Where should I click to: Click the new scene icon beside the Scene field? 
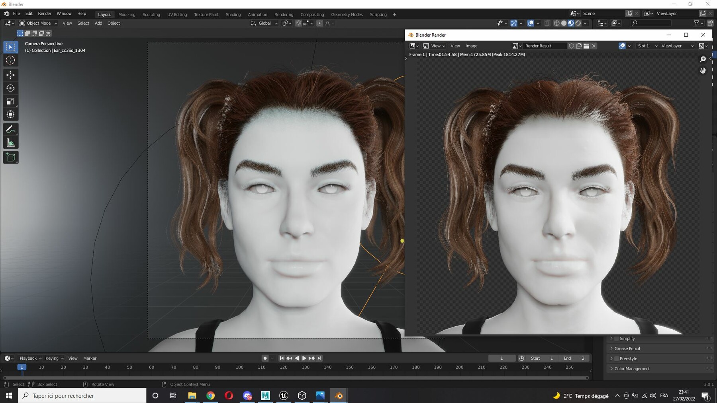coord(629,13)
